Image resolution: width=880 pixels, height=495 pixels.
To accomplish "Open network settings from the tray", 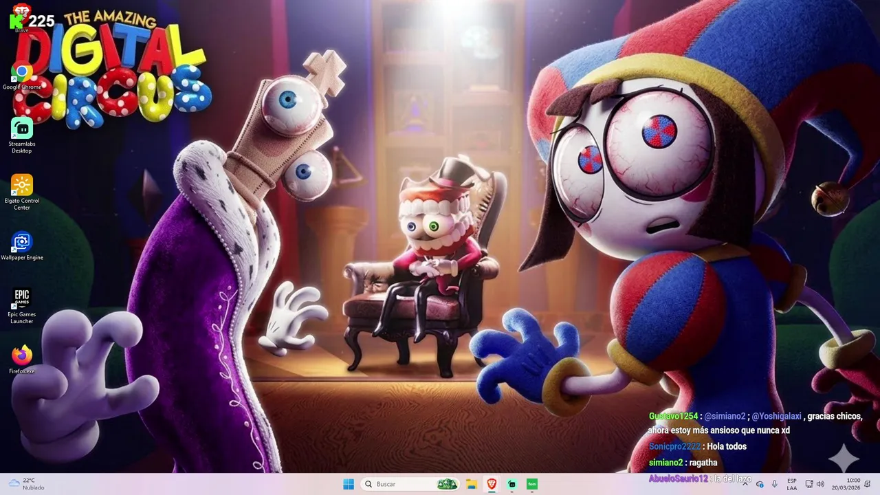I will (809, 484).
